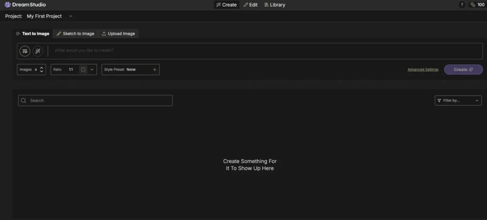
Task: Select the Text to Image tab
Action: tap(32, 34)
